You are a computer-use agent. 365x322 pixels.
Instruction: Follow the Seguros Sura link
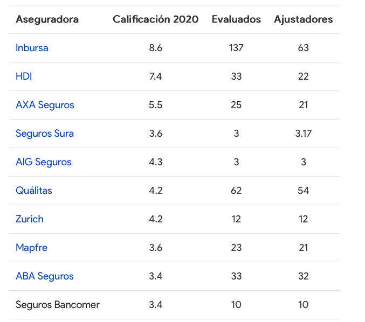tap(45, 134)
